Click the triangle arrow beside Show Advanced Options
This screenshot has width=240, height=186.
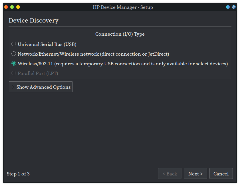click(x=13, y=87)
